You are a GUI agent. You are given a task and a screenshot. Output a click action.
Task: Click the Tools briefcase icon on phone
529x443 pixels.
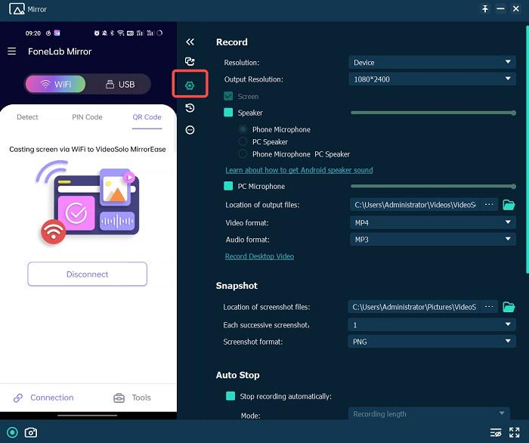pos(119,398)
